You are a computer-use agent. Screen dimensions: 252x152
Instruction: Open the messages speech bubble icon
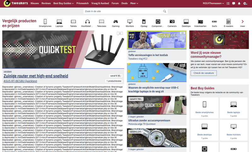[x=234, y=3]
